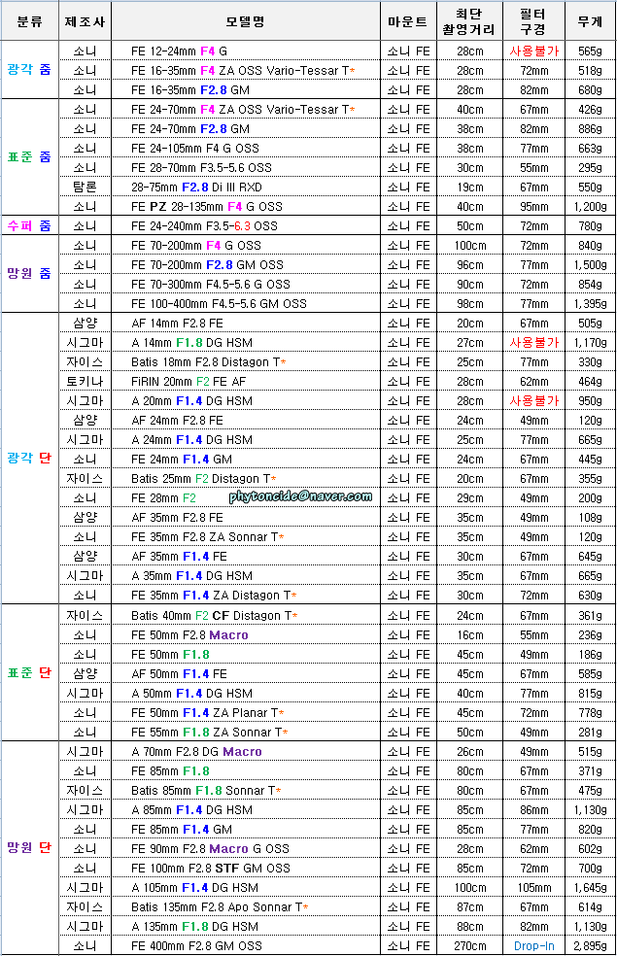Click model AF 14mm F2.8 FE
Image resolution: width=617 pixels, height=956 pixels.
[x=178, y=324]
